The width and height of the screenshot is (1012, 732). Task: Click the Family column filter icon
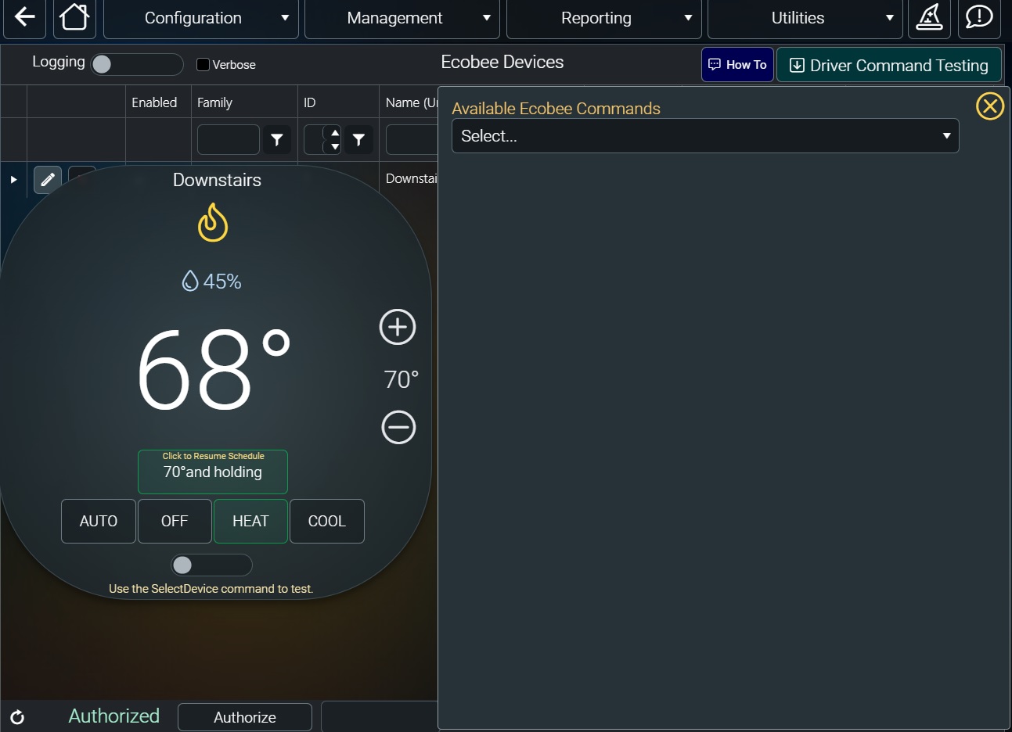pyautogui.click(x=277, y=140)
